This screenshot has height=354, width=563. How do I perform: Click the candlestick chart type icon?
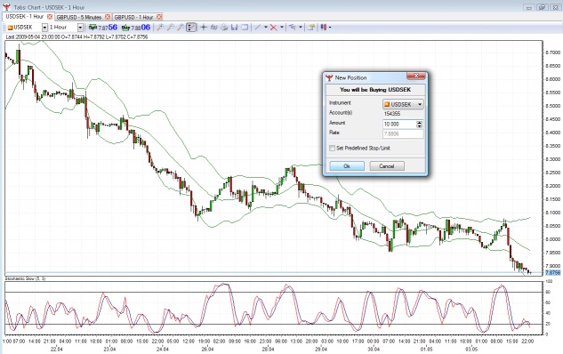(x=324, y=28)
